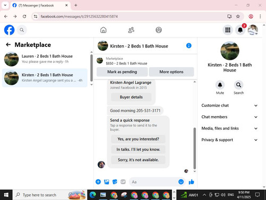Click Mark as pending button
This screenshot has height=200, width=266.
122,72
